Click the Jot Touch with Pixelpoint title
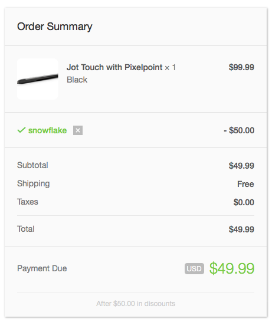This screenshot has width=272, height=322. click(114, 67)
